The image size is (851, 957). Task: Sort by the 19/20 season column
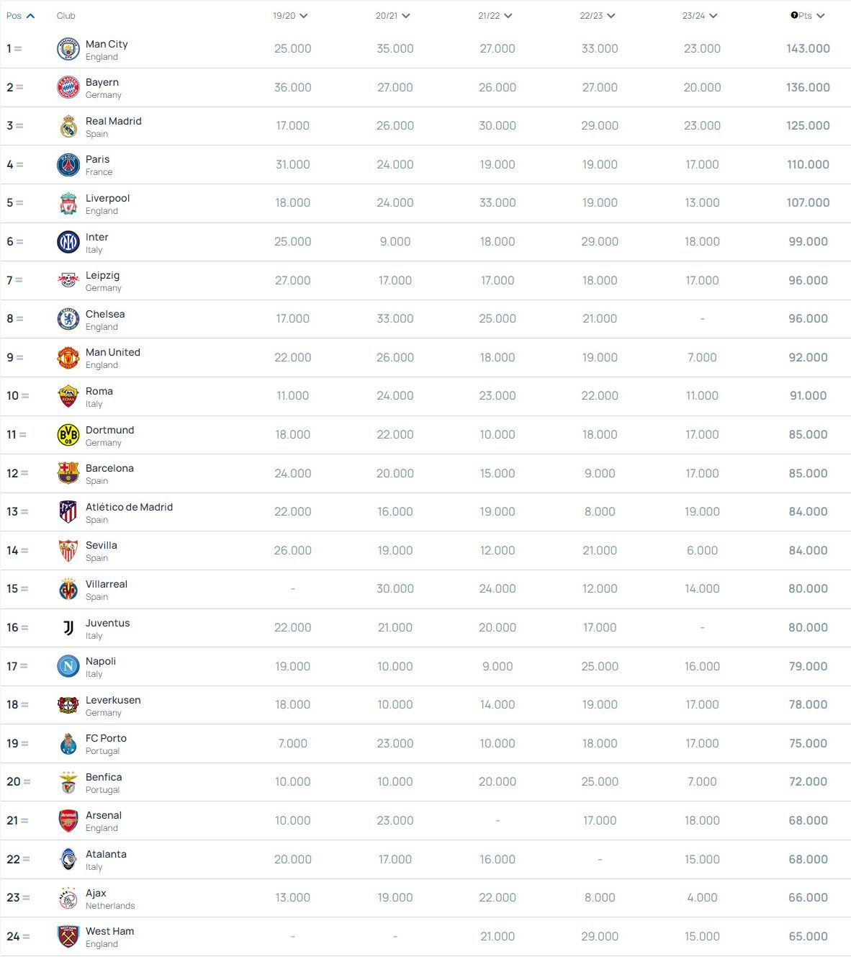coord(290,16)
